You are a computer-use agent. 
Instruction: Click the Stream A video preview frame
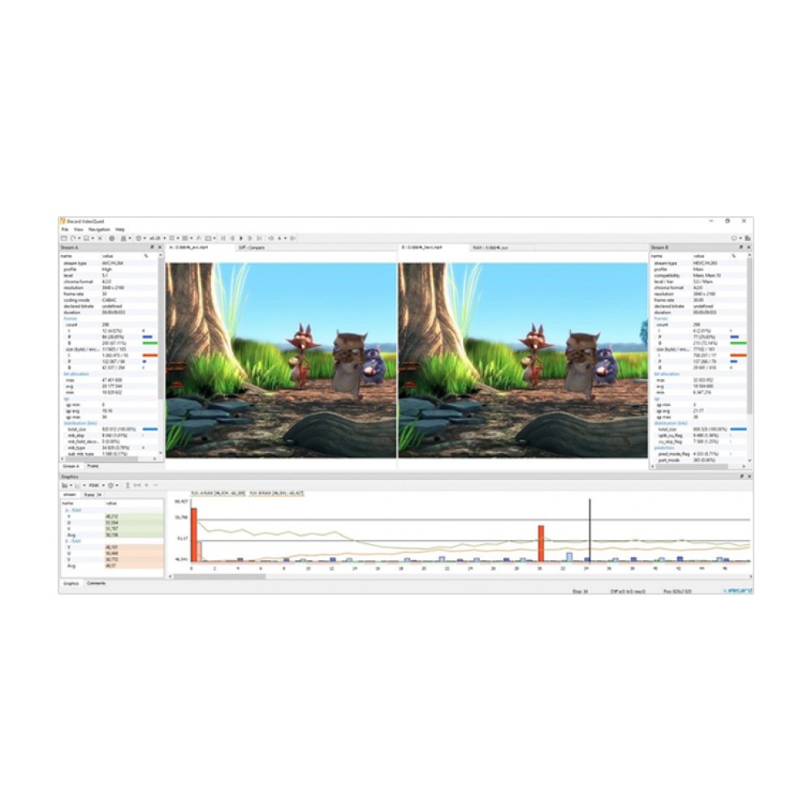coord(281,360)
